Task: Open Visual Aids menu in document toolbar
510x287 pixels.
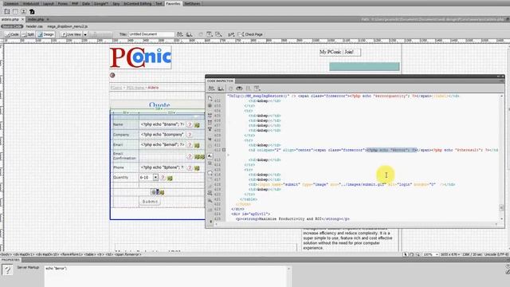Action: (218, 34)
